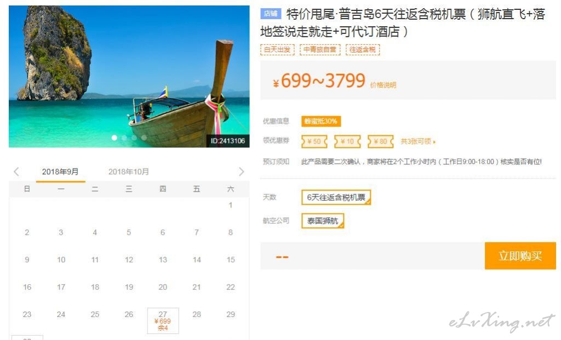Select the second carousel dot on photo

pyautogui.click(x=124, y=137)
